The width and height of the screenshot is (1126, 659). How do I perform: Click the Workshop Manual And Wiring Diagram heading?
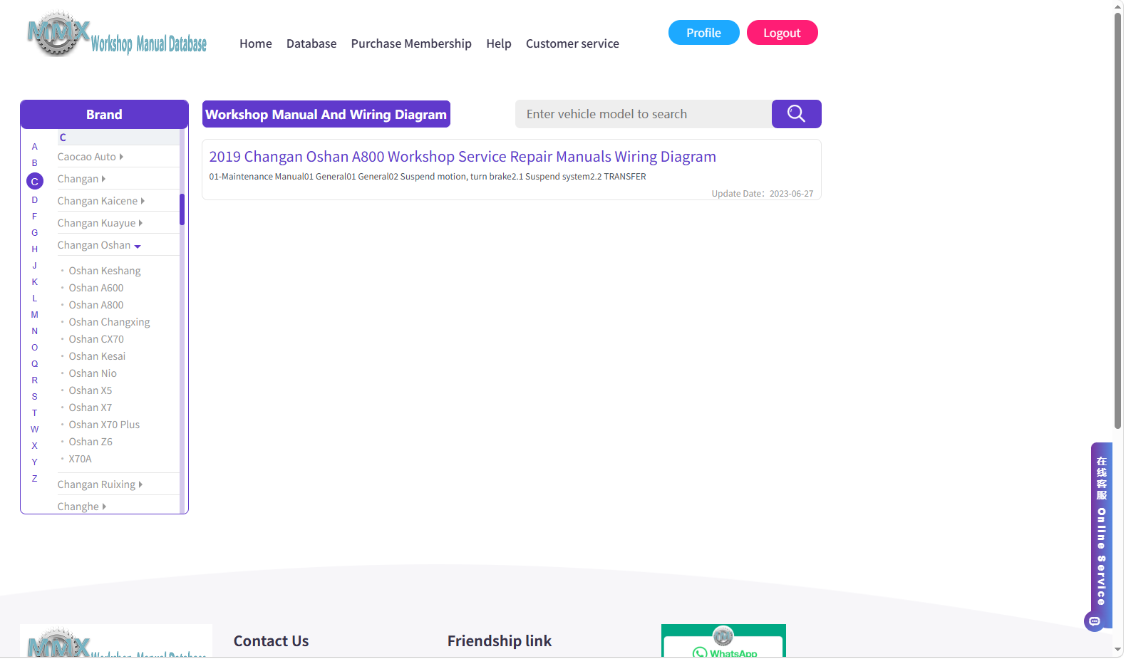[326, 114]
